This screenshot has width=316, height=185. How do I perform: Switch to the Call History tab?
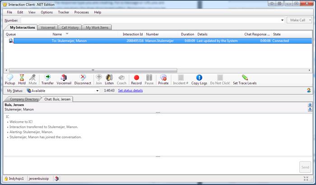[70, 28]
